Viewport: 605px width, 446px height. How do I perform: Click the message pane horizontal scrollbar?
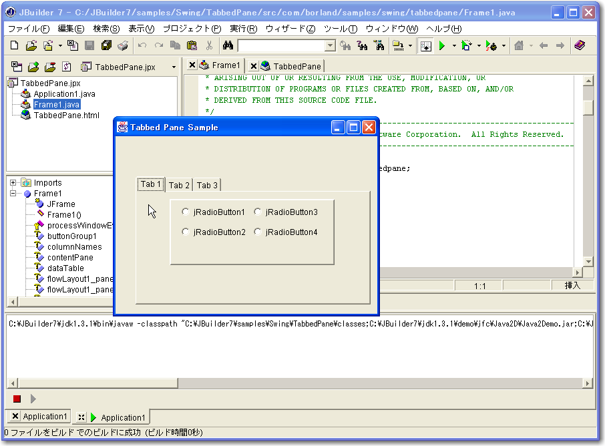pyautogui.click(x=299, y=383)
